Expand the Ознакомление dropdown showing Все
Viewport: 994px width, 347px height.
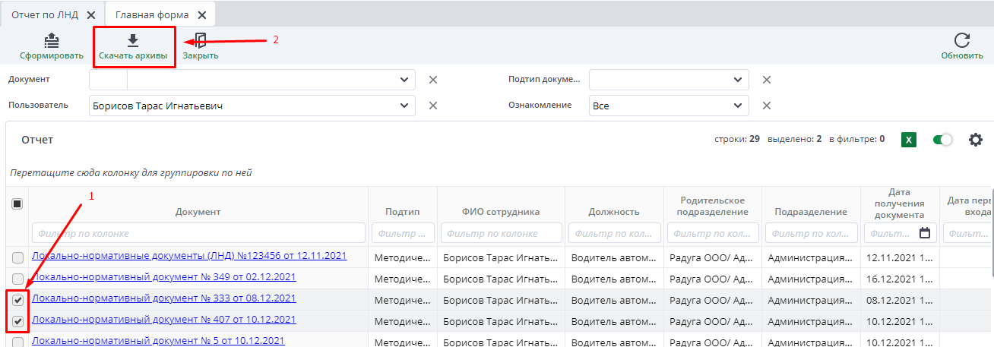(737, 106)
